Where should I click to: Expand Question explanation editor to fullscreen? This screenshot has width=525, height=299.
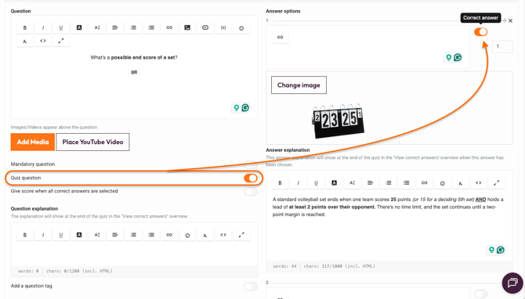[x=241, y=235]
